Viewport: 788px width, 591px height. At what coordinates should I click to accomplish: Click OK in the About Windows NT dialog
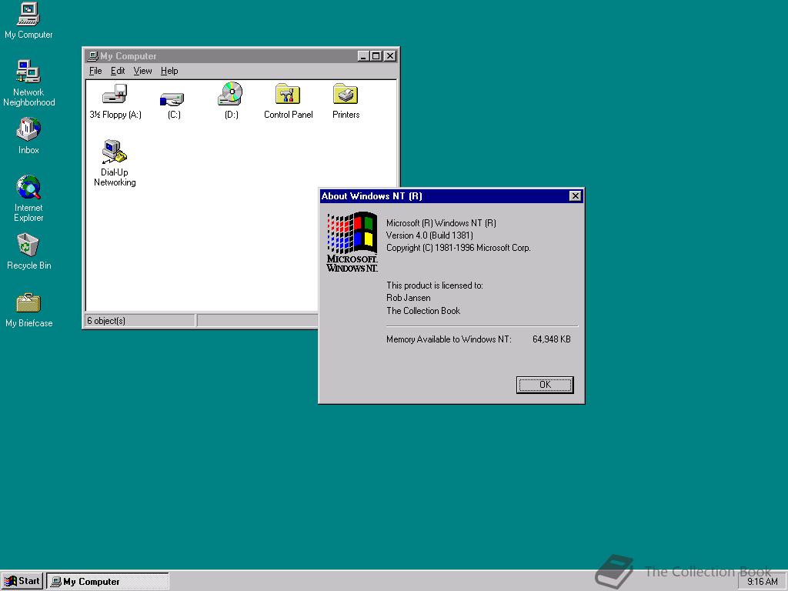(544, 384)
